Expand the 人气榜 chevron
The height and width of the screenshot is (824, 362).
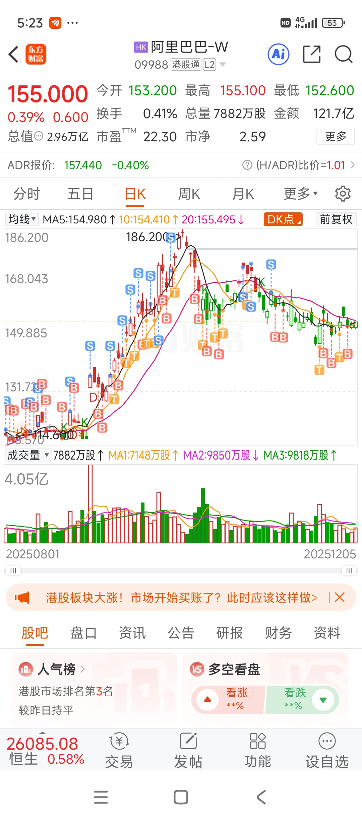point(82,669)
